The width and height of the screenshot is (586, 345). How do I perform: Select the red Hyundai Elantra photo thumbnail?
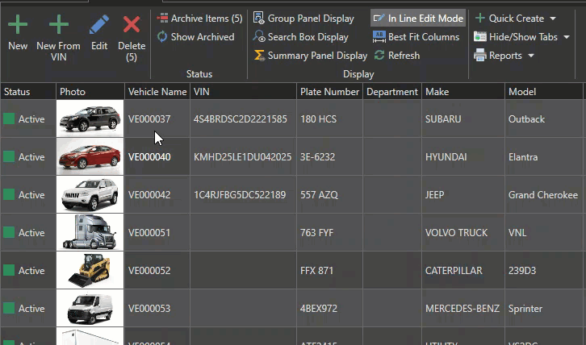point(90,157)
